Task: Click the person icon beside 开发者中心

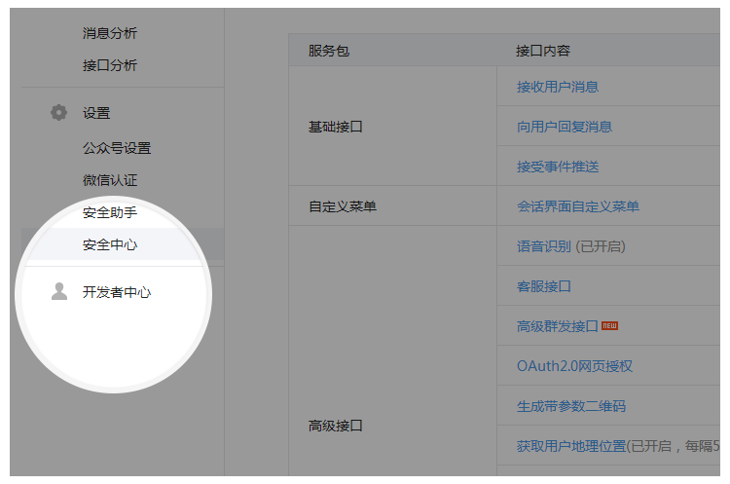Action: click(x=59, y=291)
